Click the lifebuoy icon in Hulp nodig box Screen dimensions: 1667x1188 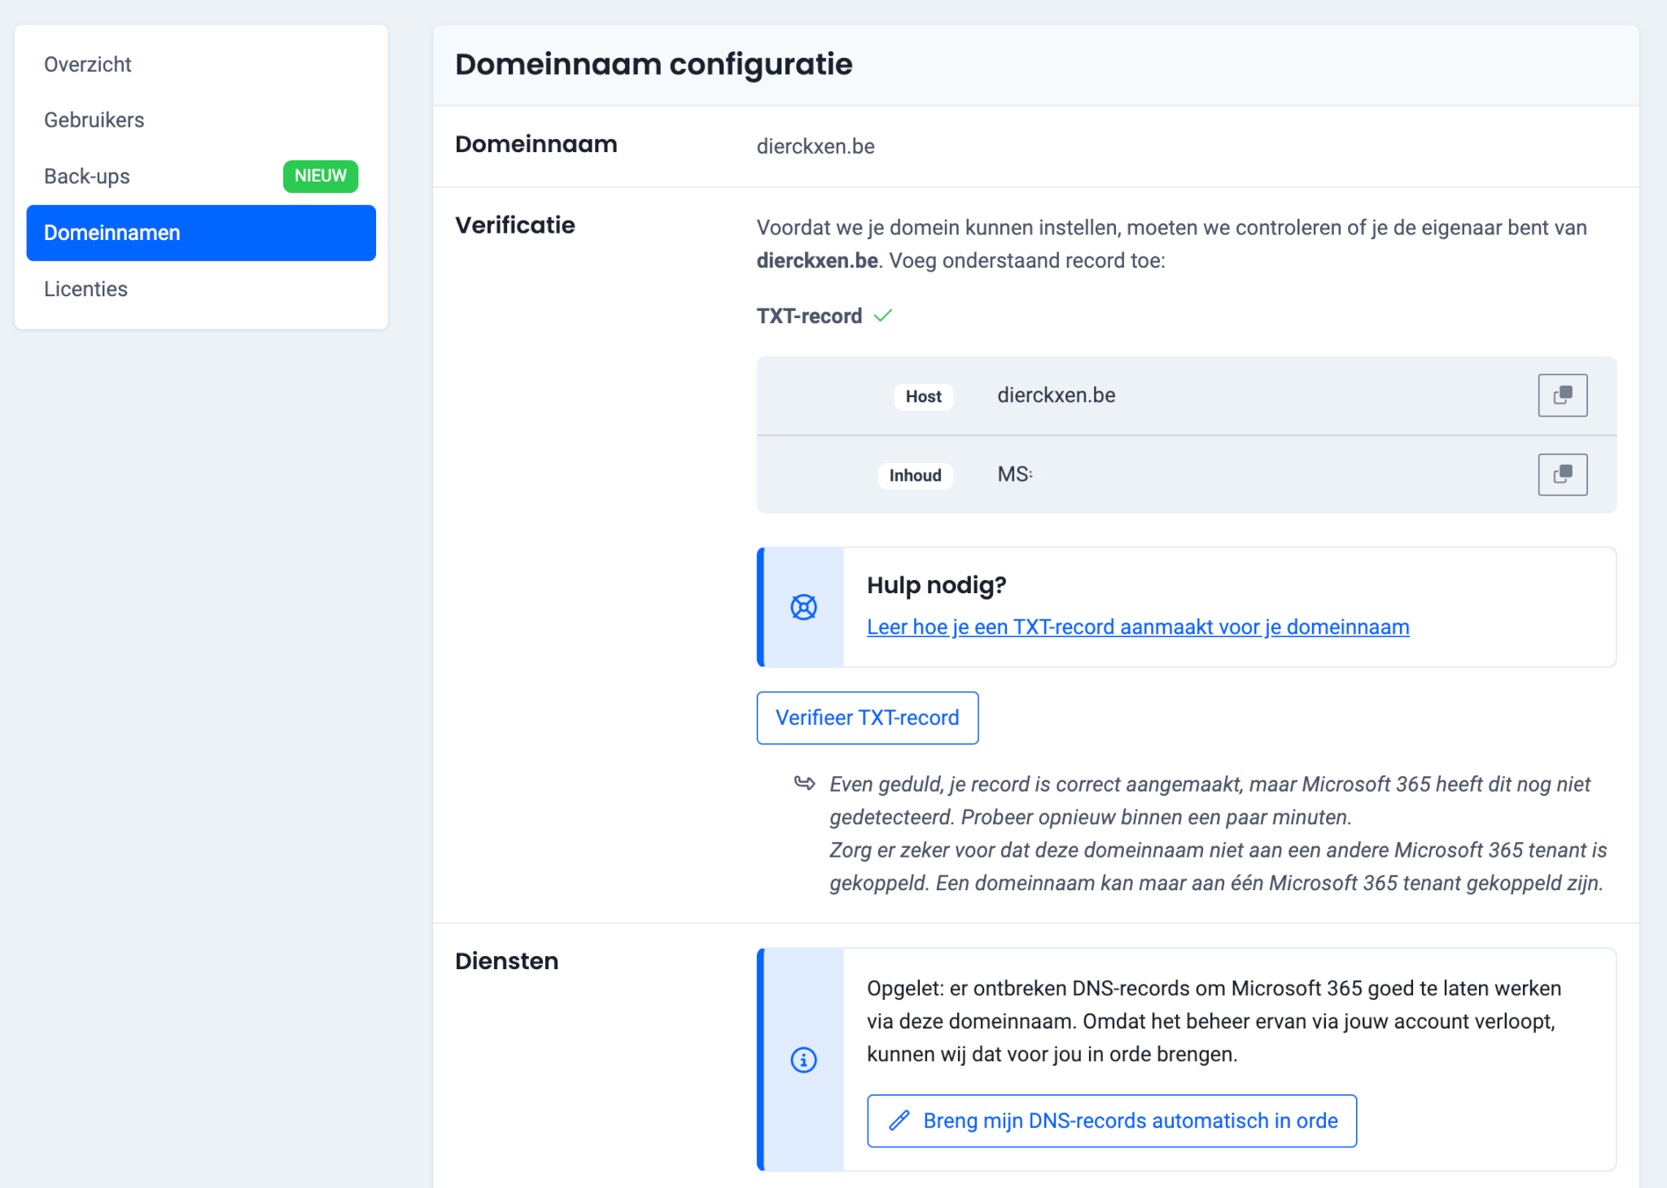coord(803,606)
